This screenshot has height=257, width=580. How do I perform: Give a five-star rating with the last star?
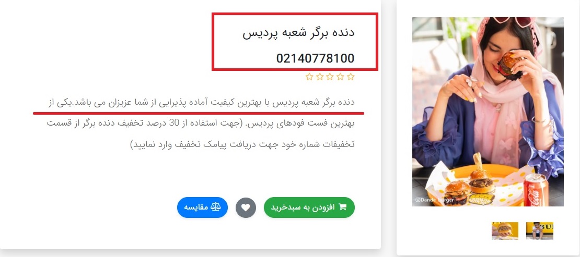[x=310, y=77]
